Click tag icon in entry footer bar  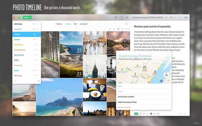point(141,114)
